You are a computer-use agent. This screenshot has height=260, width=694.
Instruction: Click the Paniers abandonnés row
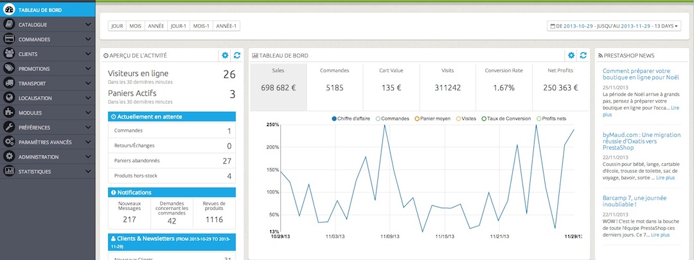click(172, 161)
